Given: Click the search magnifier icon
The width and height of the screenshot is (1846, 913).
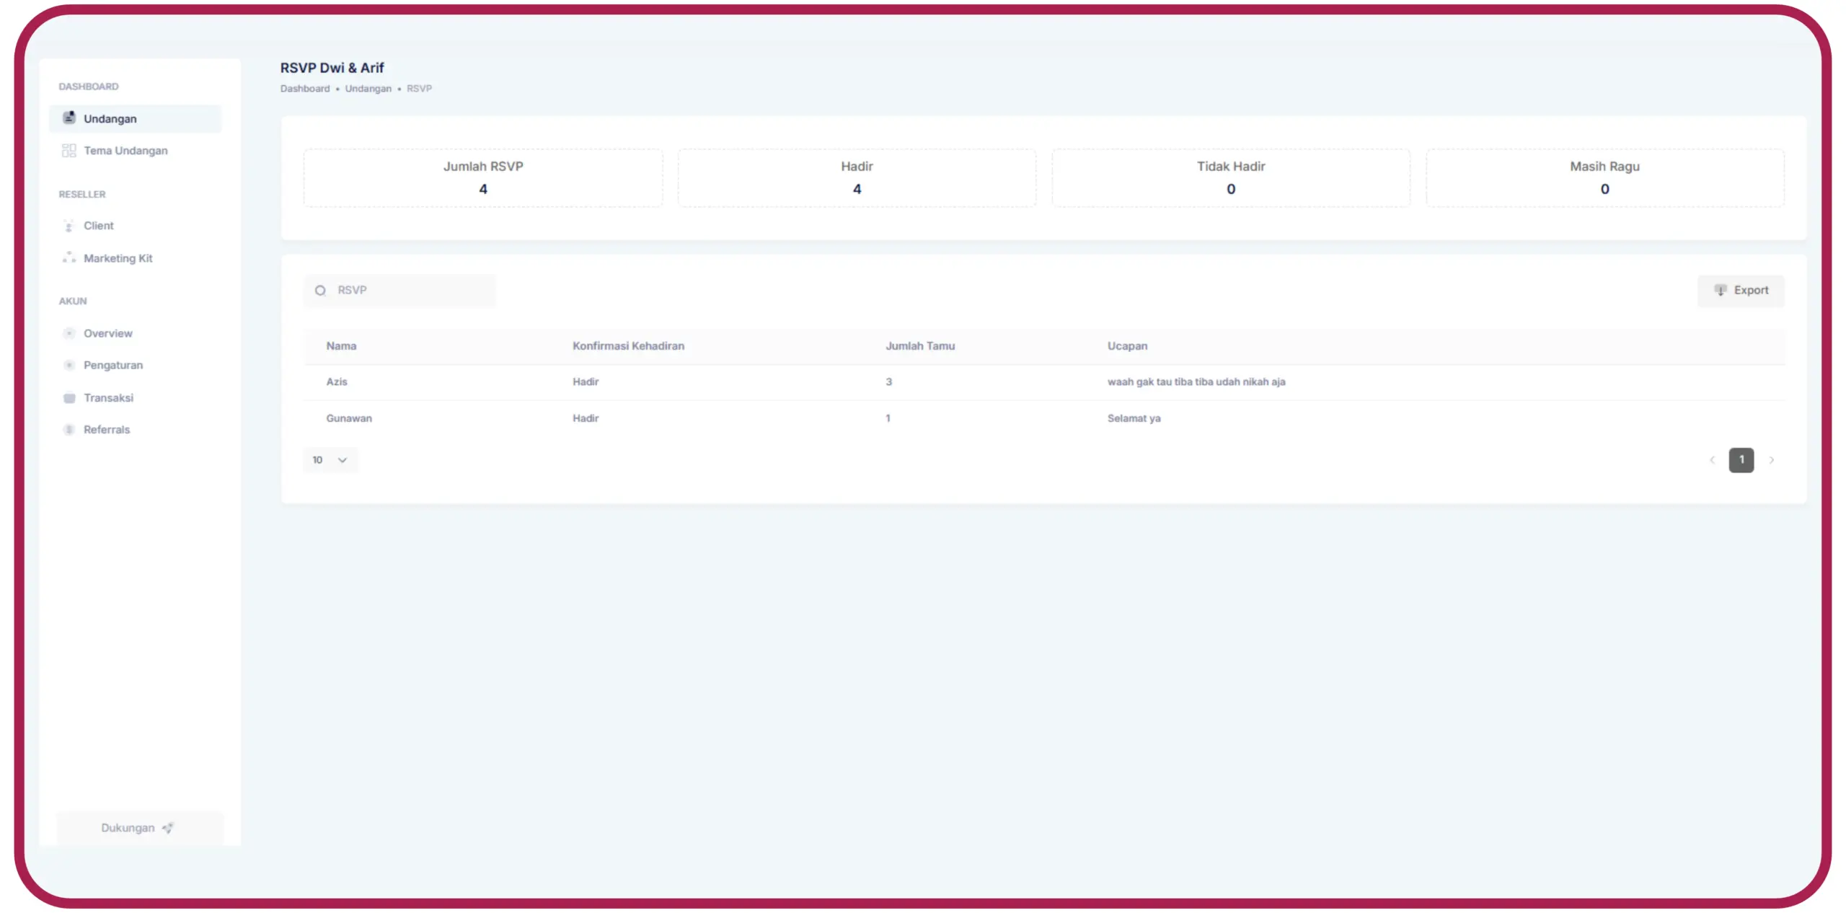Looking at the screenshot, I should pyautogui.click(x=320, y=290).
